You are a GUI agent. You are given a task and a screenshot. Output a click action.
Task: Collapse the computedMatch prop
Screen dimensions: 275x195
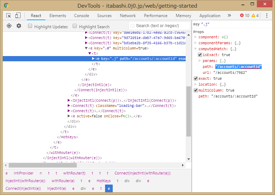pyautogui.click(x=196, y=49)
